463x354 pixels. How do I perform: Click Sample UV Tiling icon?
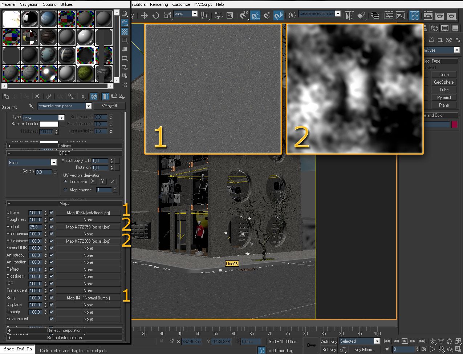point(125,40)
